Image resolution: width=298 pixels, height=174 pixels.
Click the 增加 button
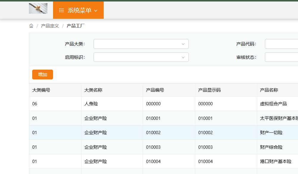43,75
